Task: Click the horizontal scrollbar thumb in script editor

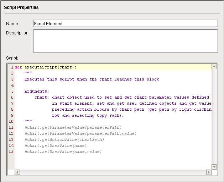Action: (107, 172)
